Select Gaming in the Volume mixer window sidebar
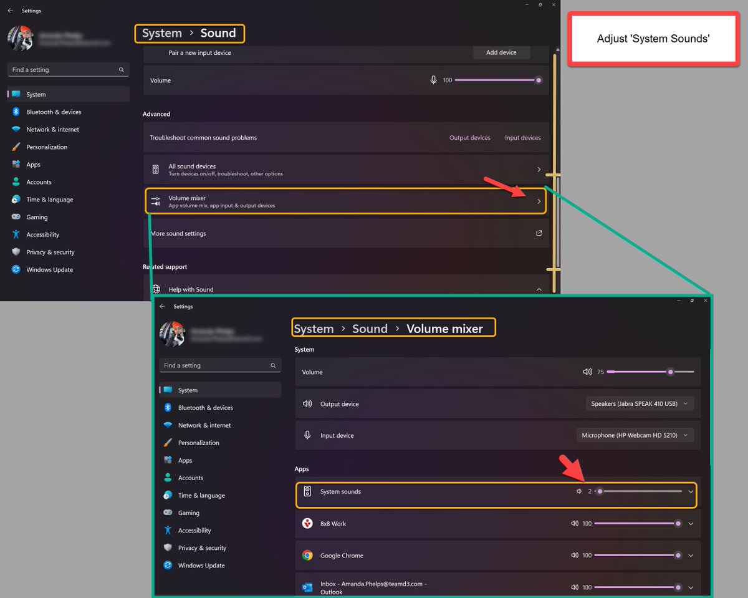This screenshot has width=748, height=598. (220, 513)
